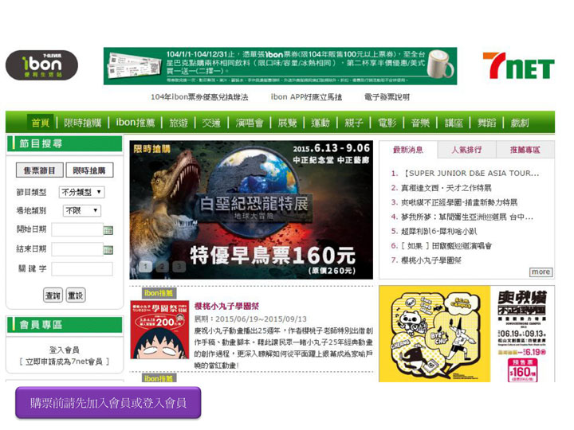Open 講座 category
Viewport: 574px width, 430px height.
(454, 123)
